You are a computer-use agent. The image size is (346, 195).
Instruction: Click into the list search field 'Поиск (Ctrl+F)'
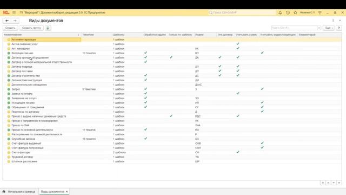point(294,28)
